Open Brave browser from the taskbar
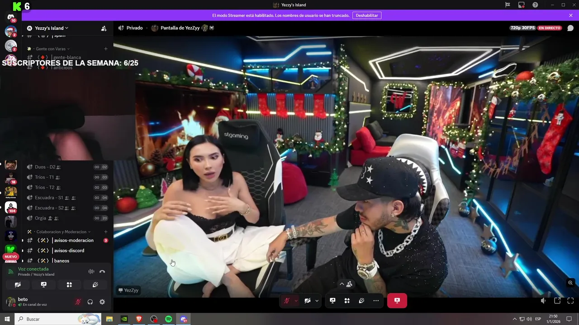 (139, 319)
